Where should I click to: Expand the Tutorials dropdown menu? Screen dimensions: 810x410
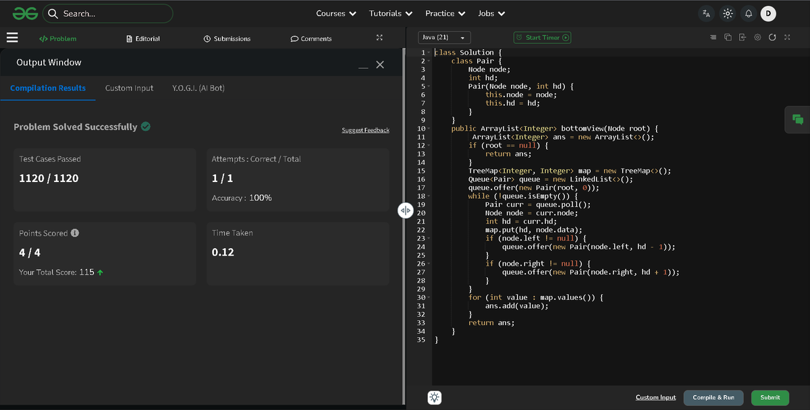[x=390, y=13]
